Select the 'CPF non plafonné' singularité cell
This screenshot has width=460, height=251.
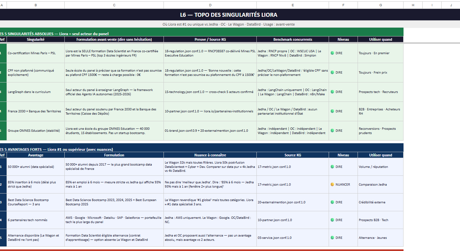pyautogui.click(x=35, y=73)
